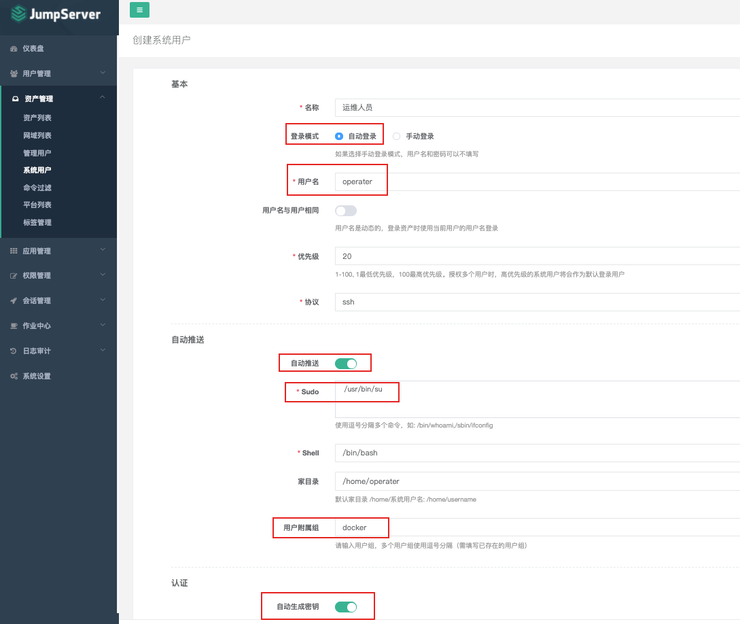
Task: Expand the 权限管理 menu chevron
Action: point(103,275)
